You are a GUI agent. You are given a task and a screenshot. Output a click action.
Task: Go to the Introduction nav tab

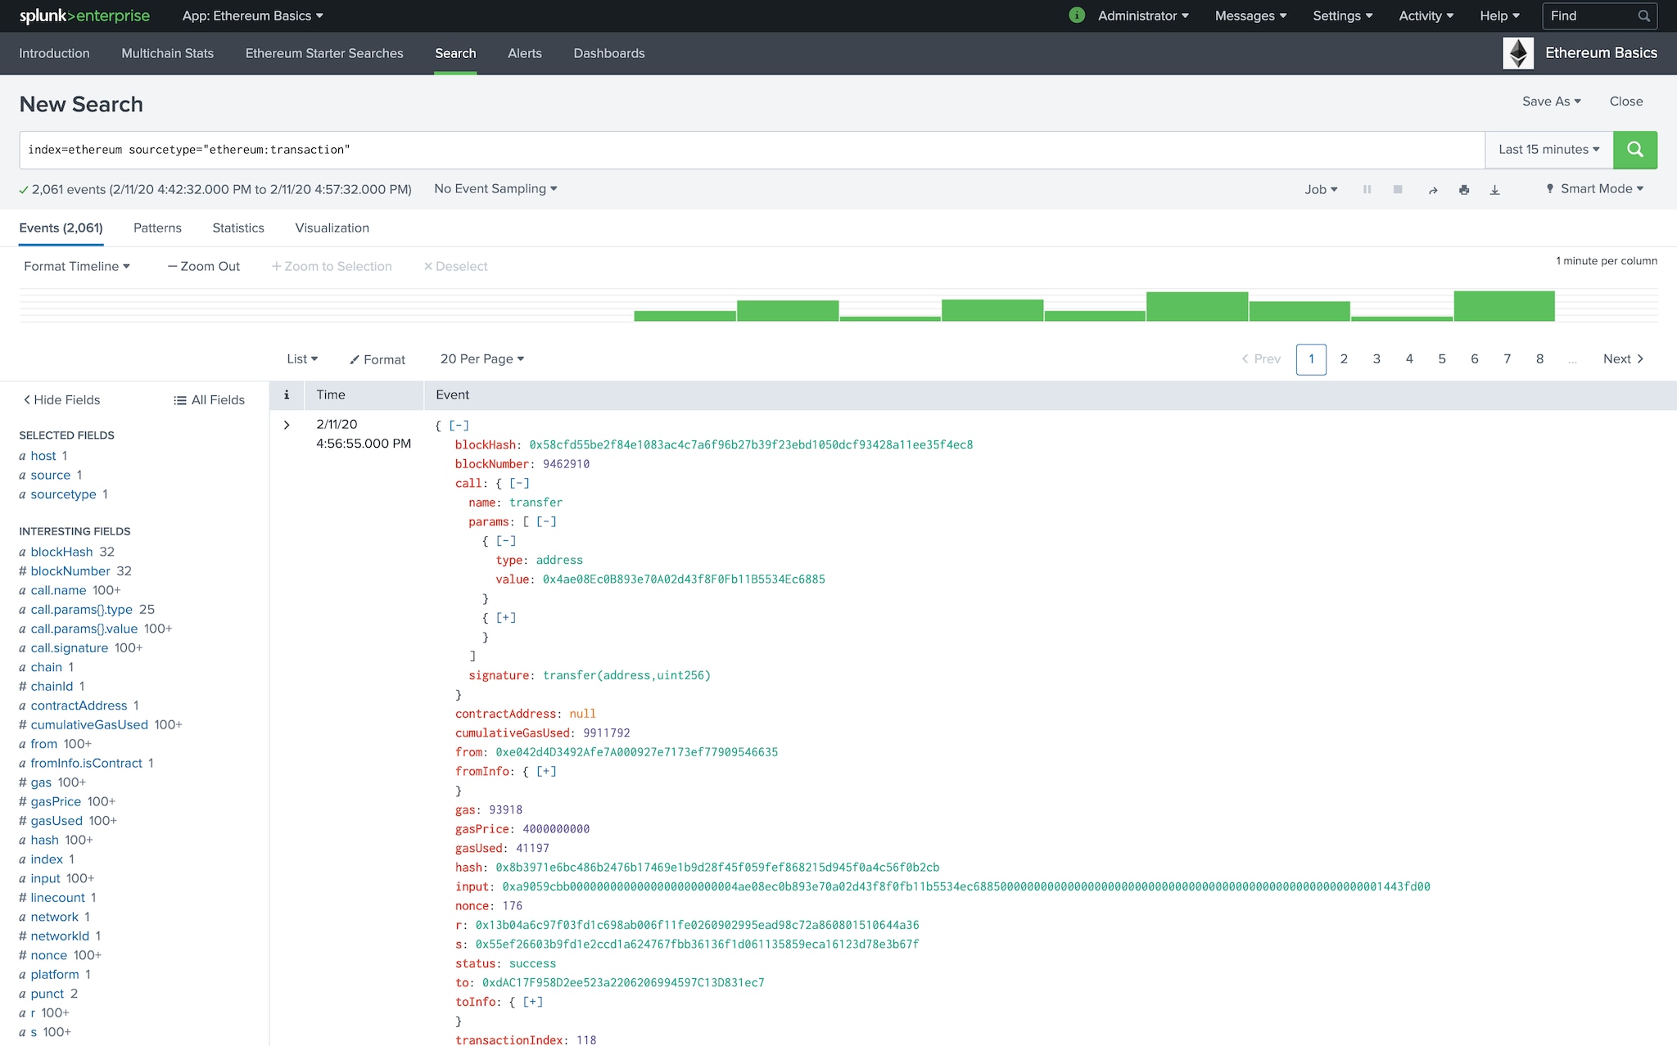(x=54, y=53)
